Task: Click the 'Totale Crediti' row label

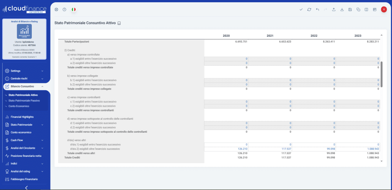Action: coord(72,158)
